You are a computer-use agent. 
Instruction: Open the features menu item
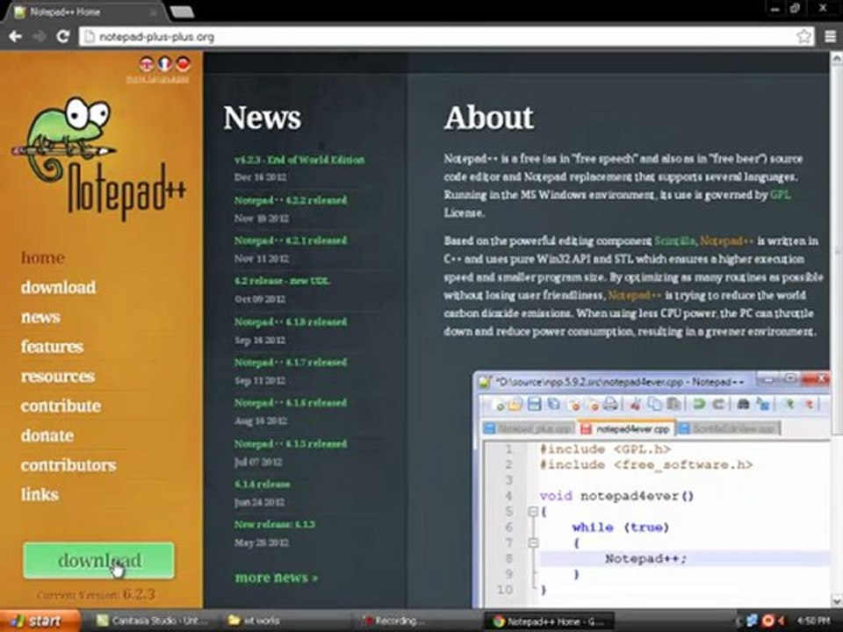[52, 347]
